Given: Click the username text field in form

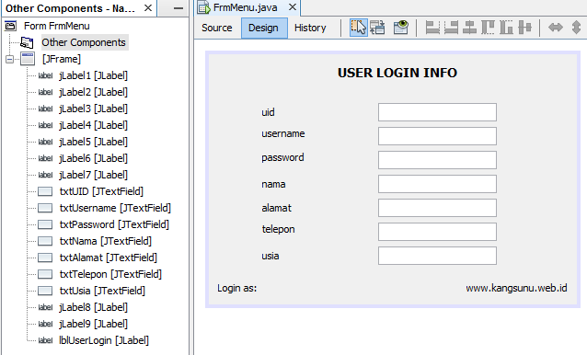Looking at the screenshot, I should coord(437,136).
